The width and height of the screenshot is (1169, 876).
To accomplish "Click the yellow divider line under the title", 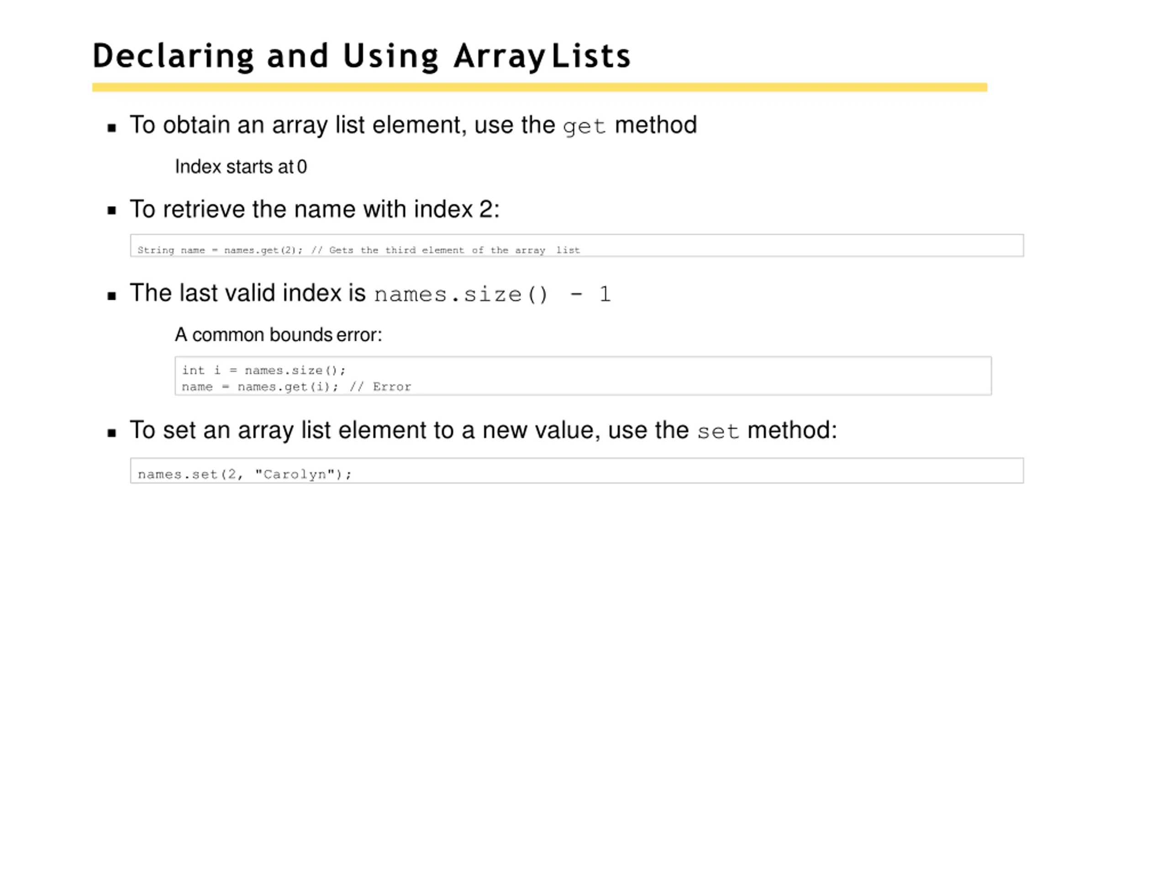I will pyautogui.click(x=540, y=87).
